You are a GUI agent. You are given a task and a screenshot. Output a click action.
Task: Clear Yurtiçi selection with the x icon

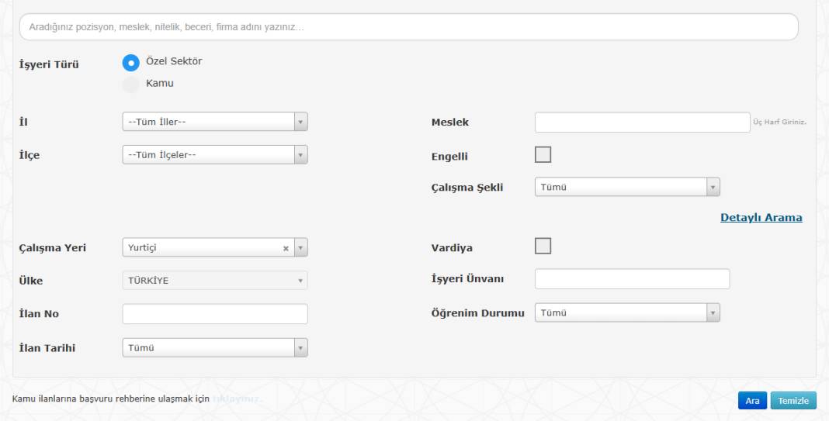[286, 248]
